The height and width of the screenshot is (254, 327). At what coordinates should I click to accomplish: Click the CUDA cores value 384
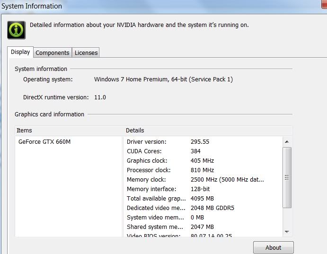point(195,151)
